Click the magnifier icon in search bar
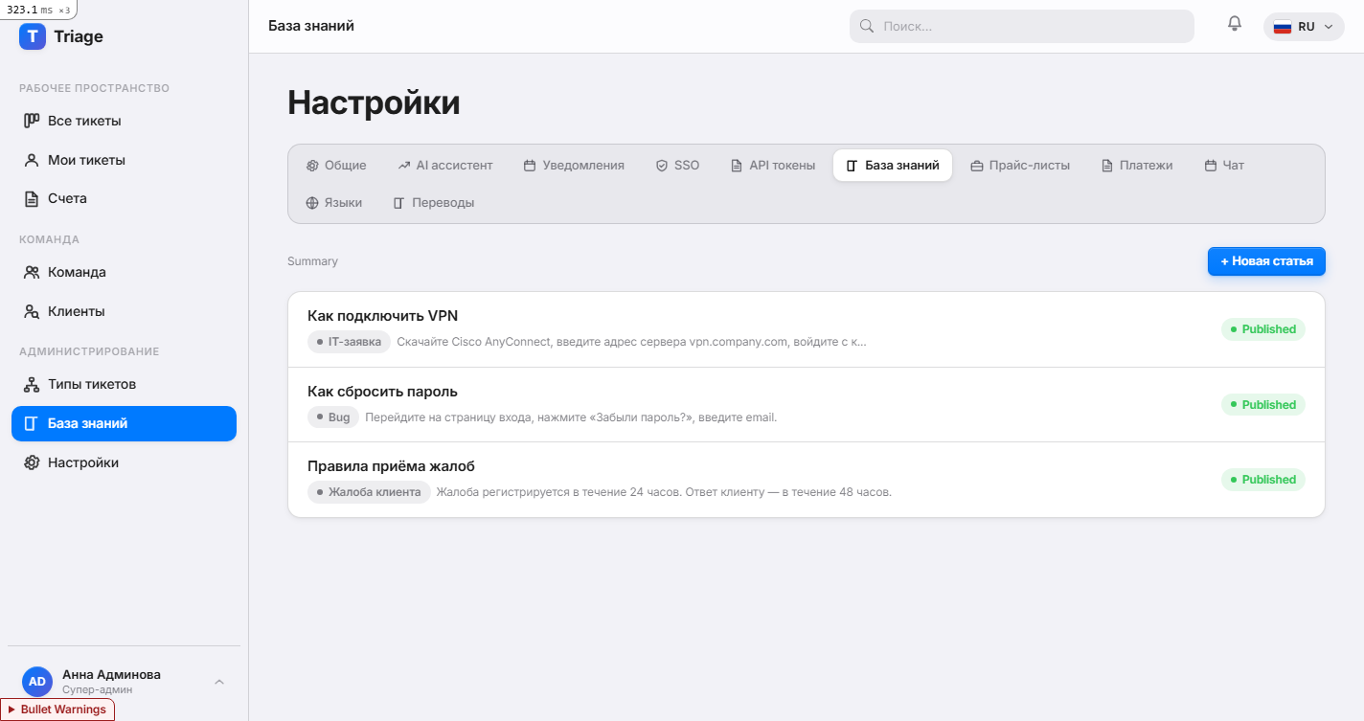The image size is (1364, 721). coord(867,26)
